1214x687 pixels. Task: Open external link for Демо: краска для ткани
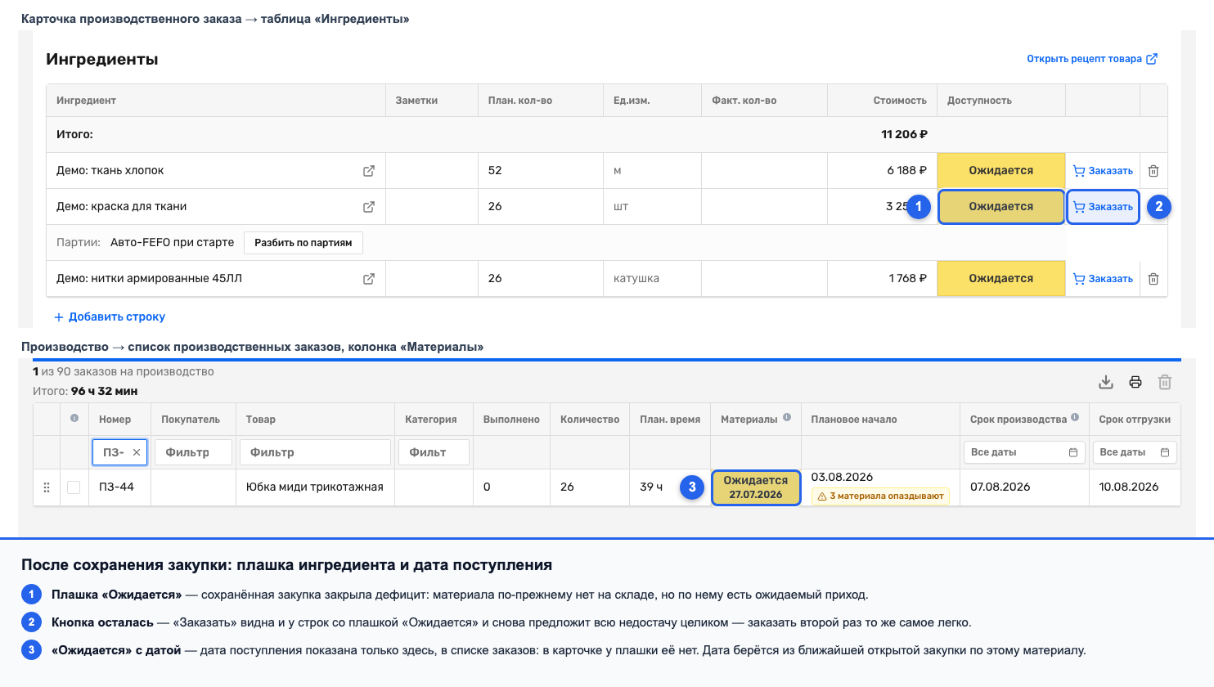click(x=369, y=207)
